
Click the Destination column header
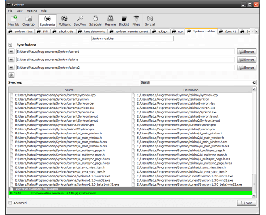[191, 90]
